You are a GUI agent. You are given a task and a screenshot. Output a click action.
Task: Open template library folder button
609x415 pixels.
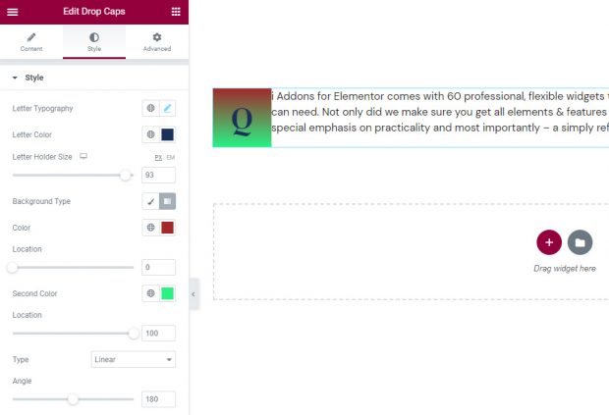[580, 242]
